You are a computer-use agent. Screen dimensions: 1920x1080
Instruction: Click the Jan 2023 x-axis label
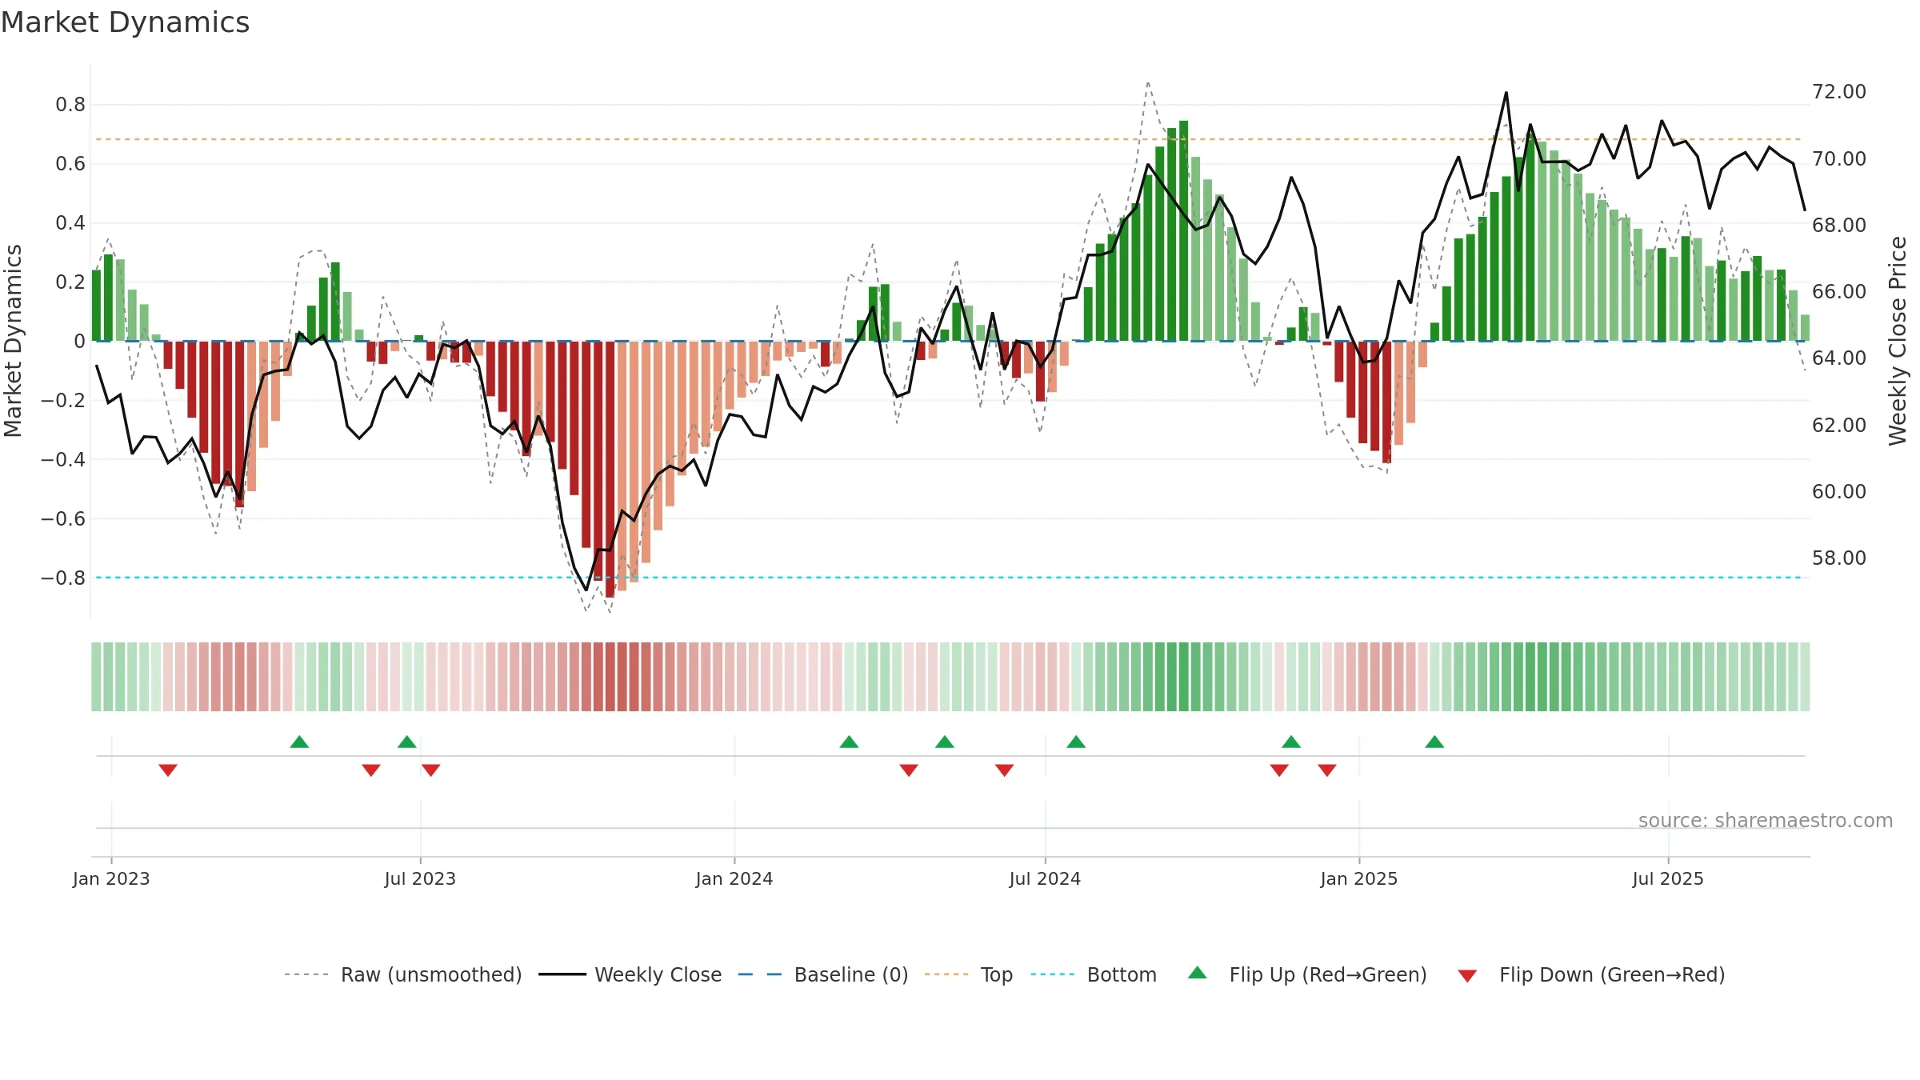(x=111, y=878)
